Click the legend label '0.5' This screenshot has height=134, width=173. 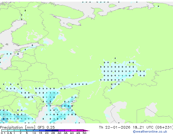(x=10, y=133)
